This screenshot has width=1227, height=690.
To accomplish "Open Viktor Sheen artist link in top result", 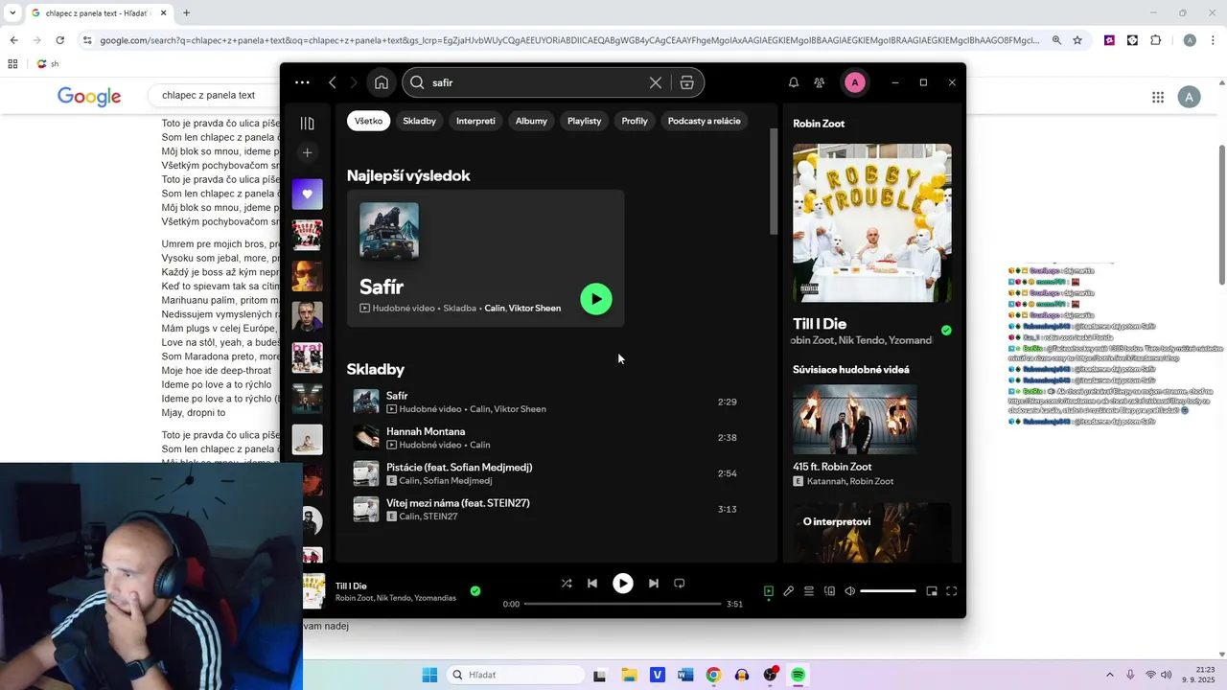I will point(535,308).
